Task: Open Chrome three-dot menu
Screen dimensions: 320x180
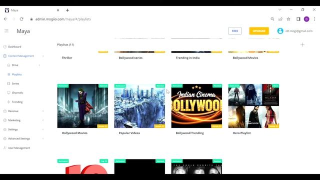Action: coord(314,19)
